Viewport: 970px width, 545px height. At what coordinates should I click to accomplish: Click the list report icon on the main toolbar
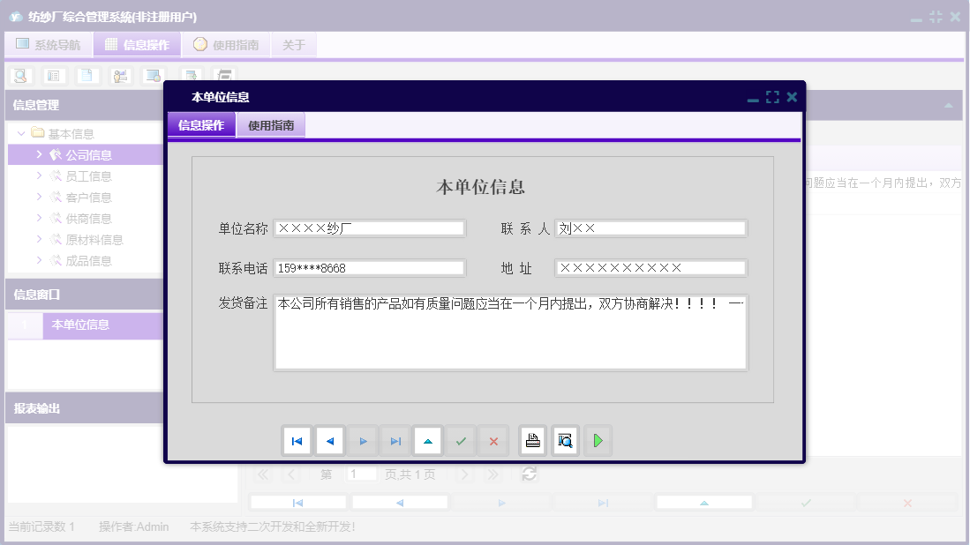pos(54,76)
